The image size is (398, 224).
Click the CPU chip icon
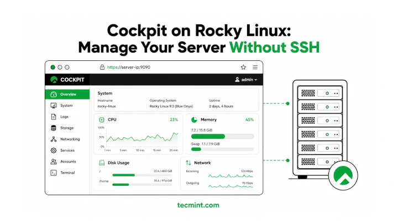(x=102, y=119)
